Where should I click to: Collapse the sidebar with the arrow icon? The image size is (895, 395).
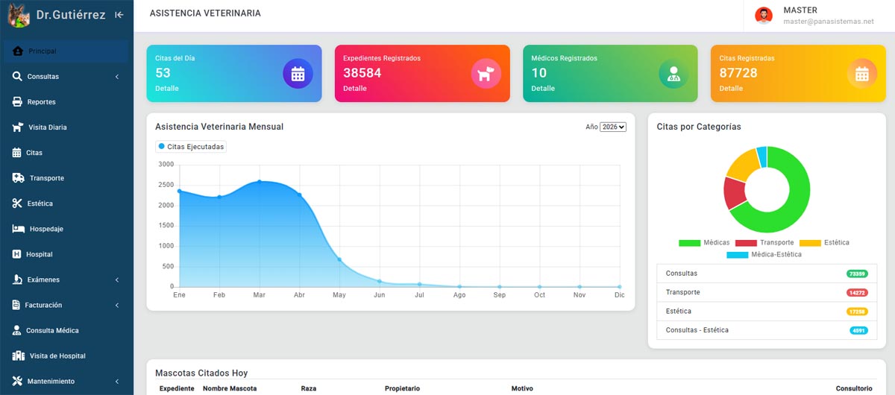(x=119, y=15)
